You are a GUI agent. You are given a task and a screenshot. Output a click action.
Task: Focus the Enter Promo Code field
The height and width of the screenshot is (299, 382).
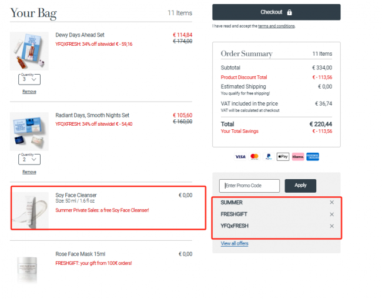click(x=249, y=186)
